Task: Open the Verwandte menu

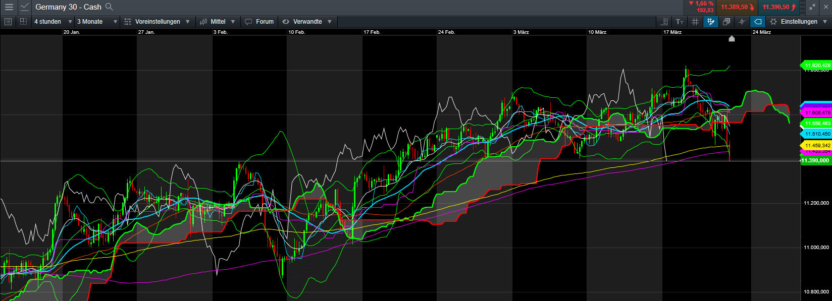Action: click(307, 22)
